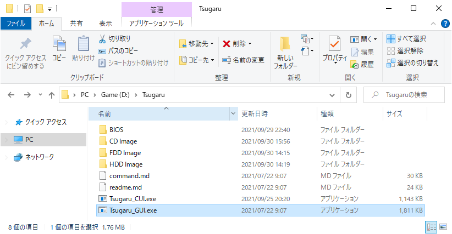Select the Tsugaru_GUI.exe file
Image resolution: width=452 pixels, height=234 pixels.
coord(260,210)
